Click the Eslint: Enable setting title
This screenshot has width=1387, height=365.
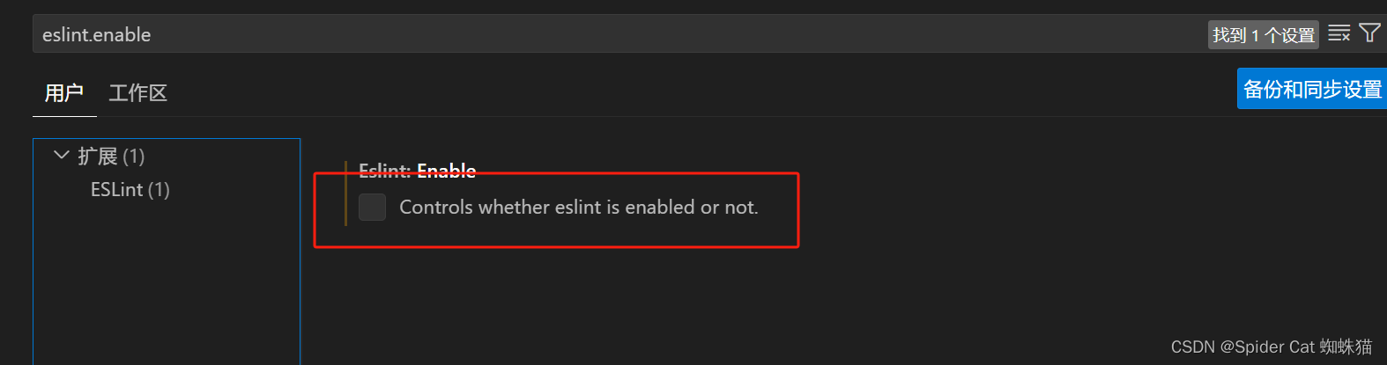click(418, 170)
